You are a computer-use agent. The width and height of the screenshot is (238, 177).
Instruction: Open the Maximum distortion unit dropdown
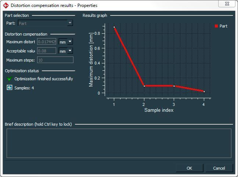click(70, 41)
